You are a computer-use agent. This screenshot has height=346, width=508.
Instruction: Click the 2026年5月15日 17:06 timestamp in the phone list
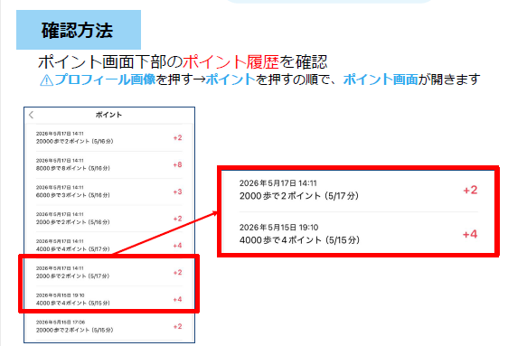(61, 322)
